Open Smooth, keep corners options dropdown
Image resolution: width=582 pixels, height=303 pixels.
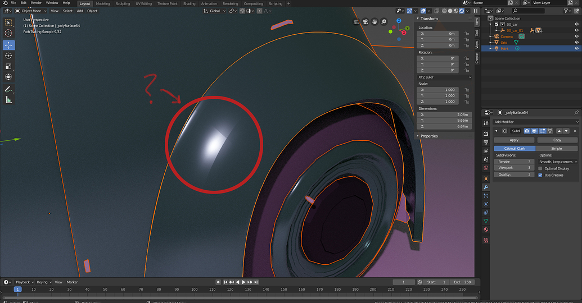[x=558, y=162]
